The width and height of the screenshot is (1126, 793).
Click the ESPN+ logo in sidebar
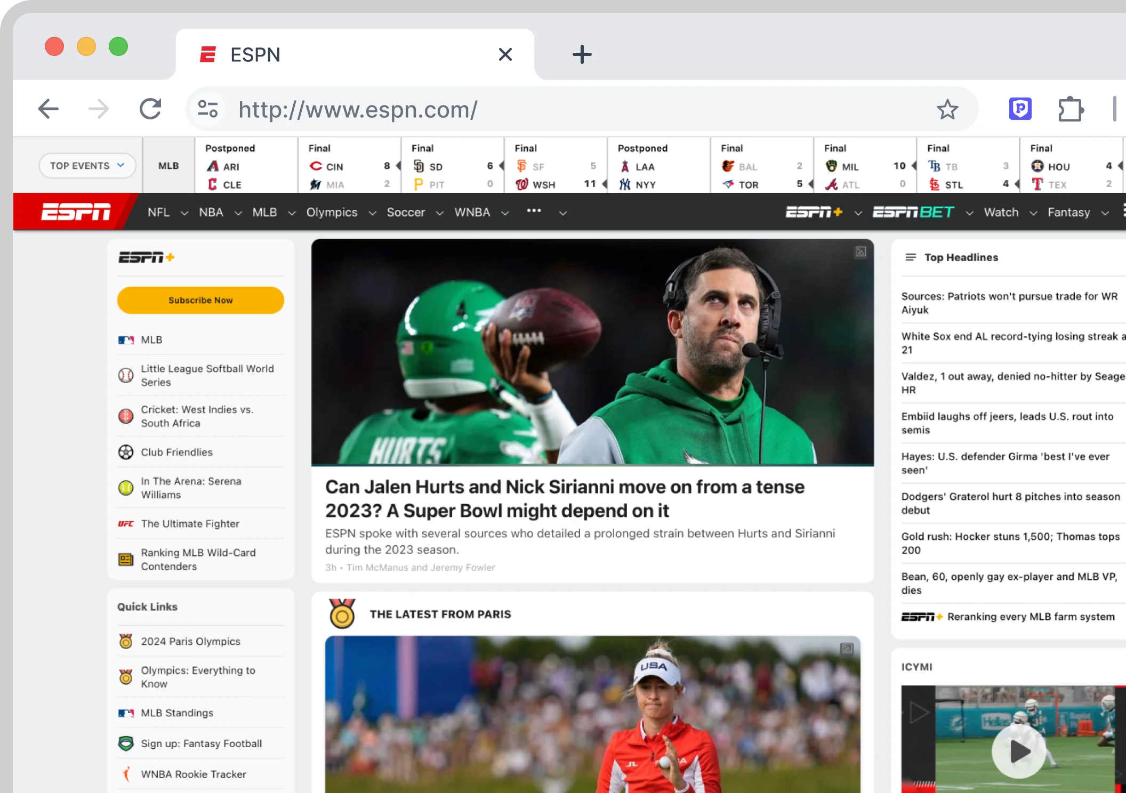(147, 257)
